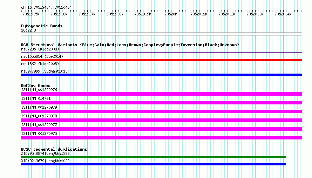Click the 70520.1k ruler tick label
This screenshot has height=178, width=312.
tap(199, 14)
